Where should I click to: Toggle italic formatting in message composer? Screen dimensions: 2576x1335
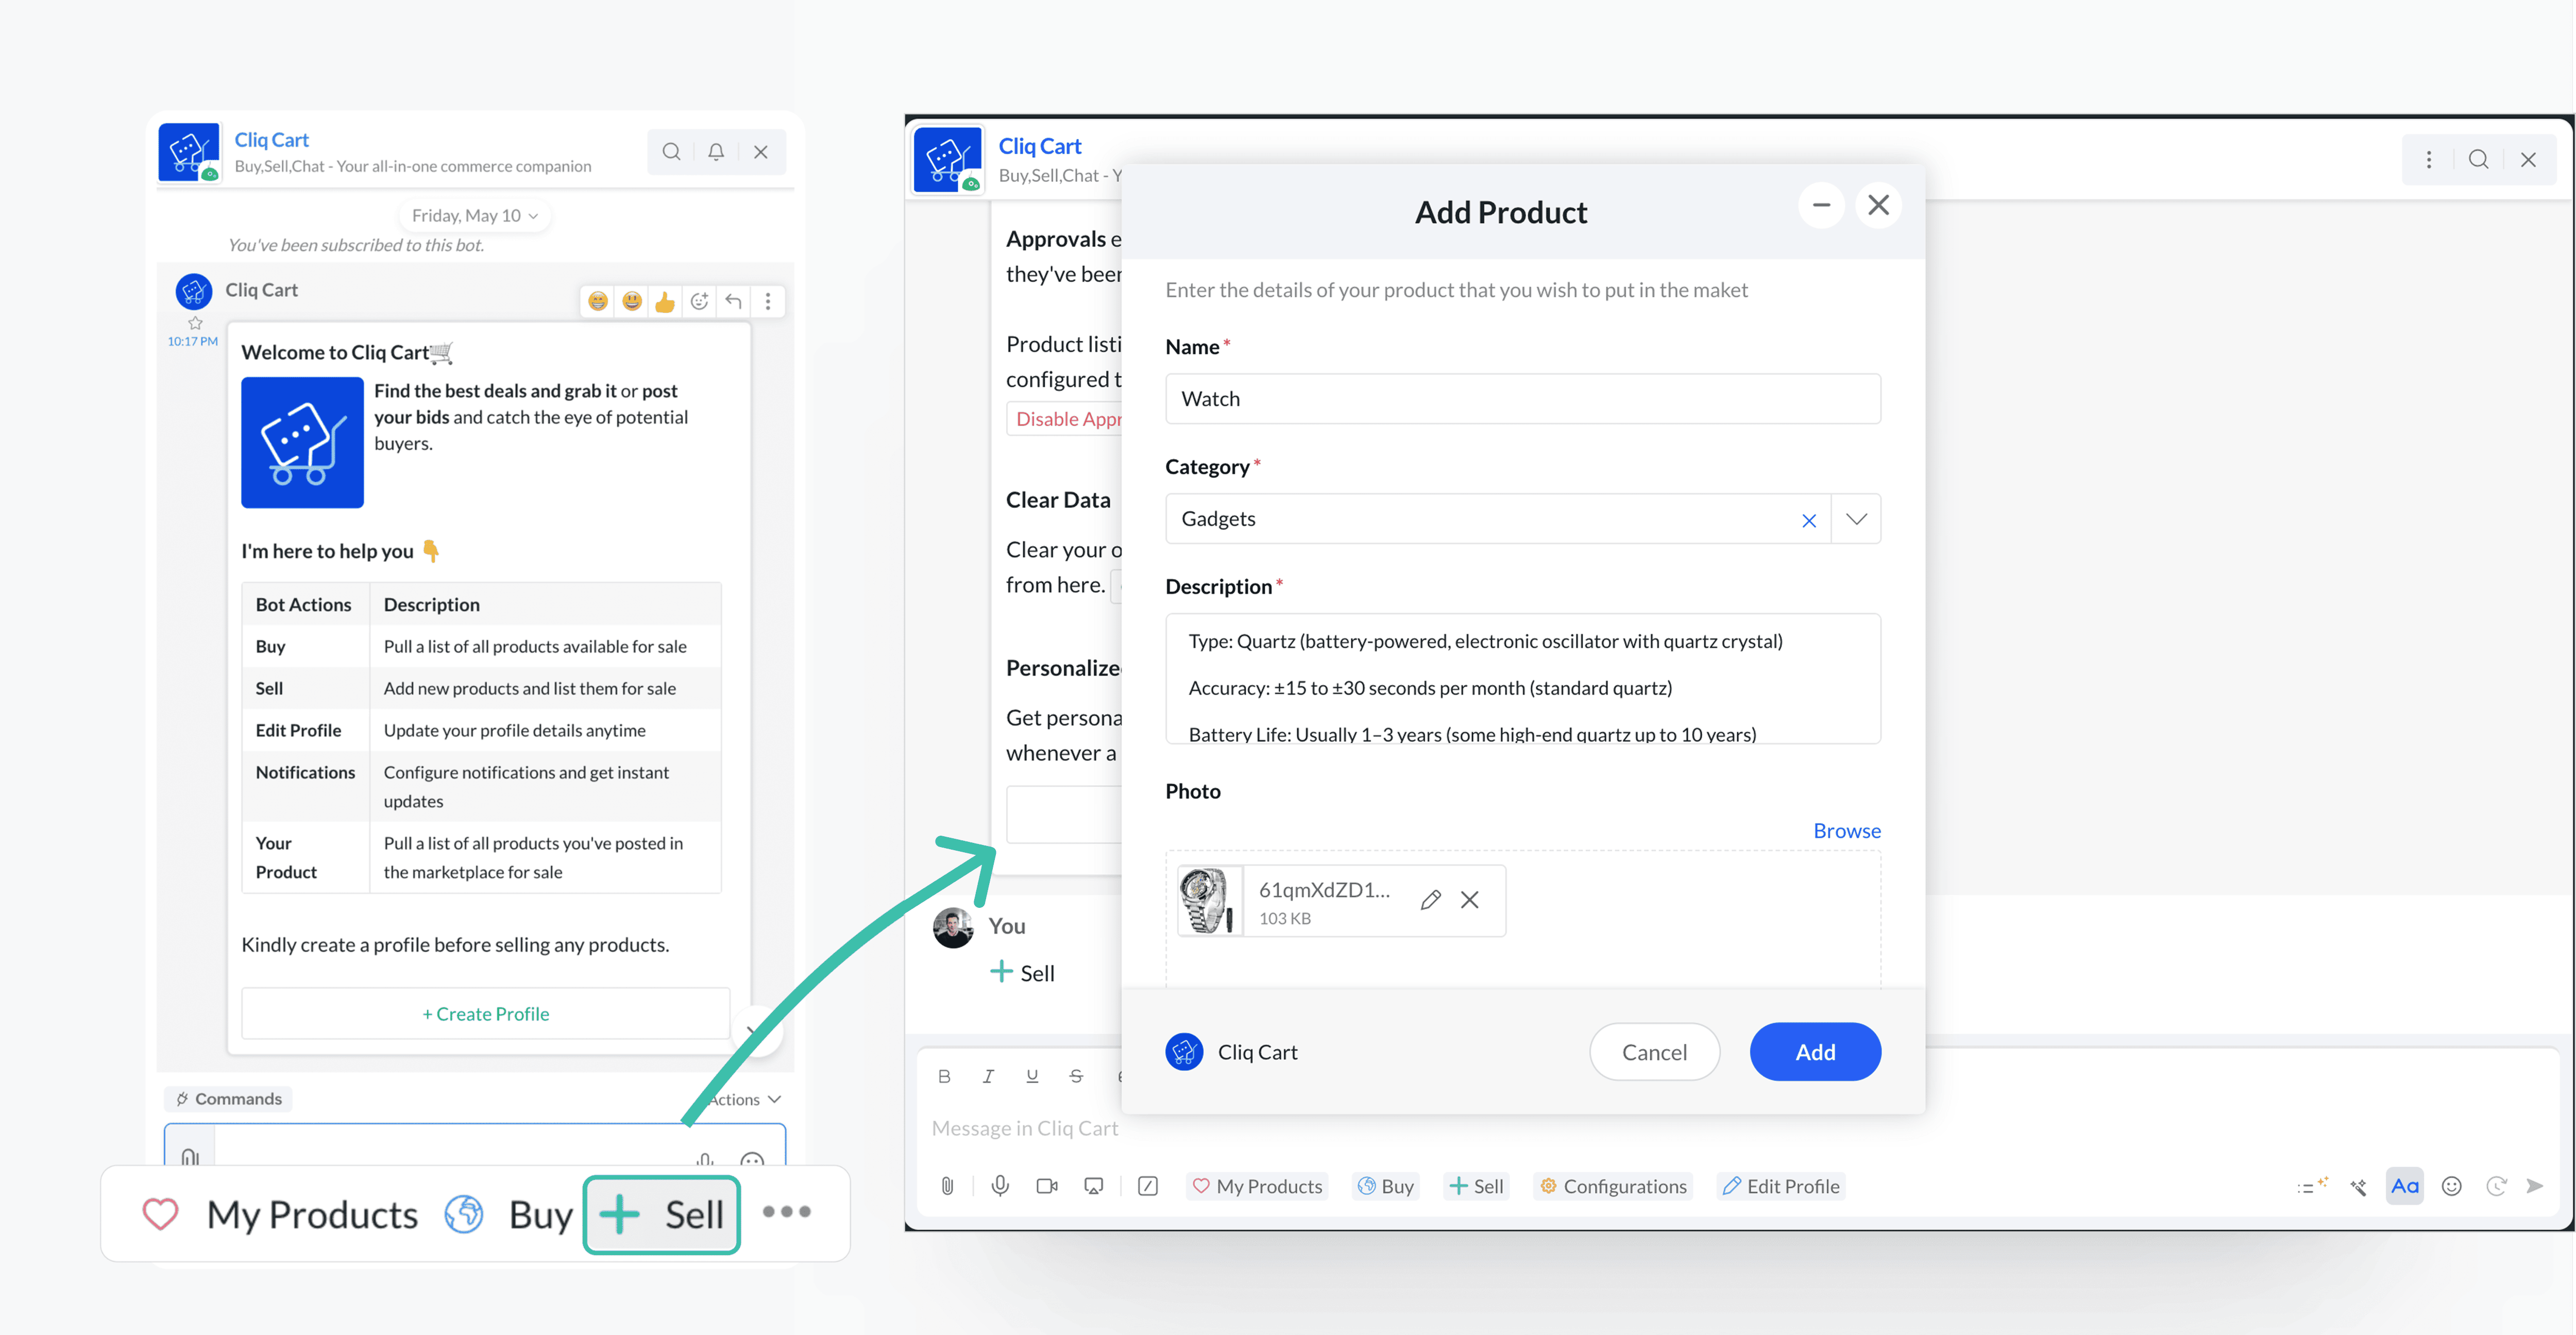click(x=988, y=1076)
